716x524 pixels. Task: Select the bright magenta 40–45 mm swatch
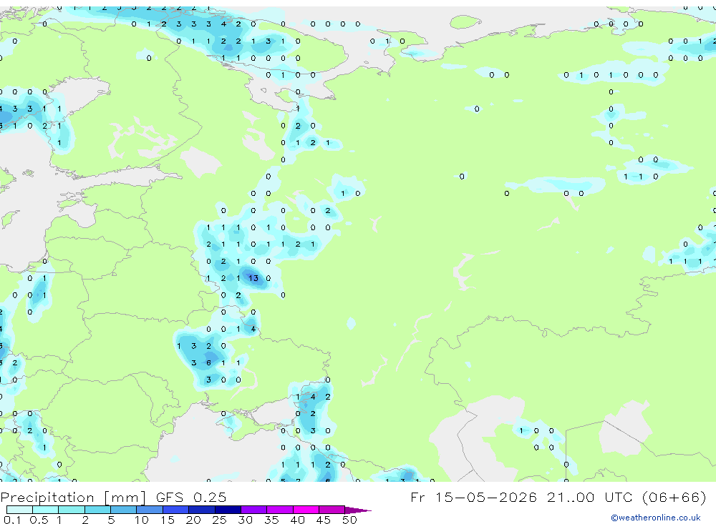306,510
